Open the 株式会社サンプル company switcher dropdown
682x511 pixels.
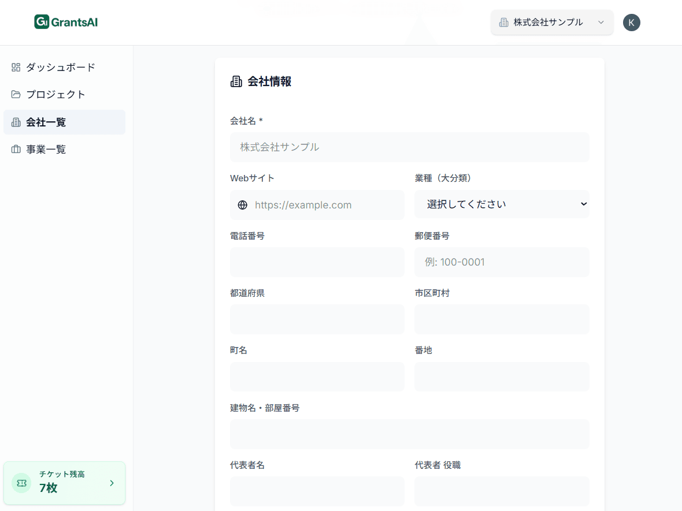pos(551,23)
